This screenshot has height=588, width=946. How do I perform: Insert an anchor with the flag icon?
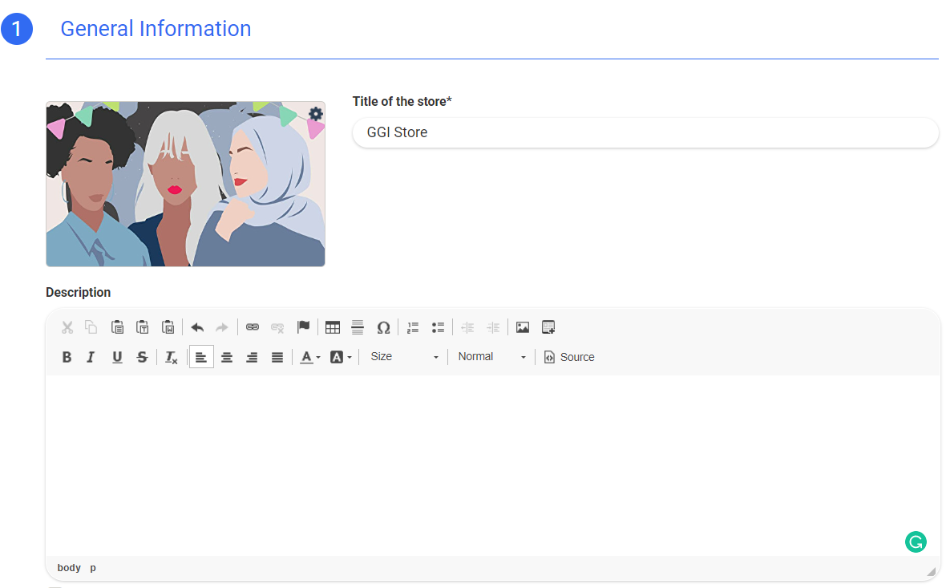(303, 327)
